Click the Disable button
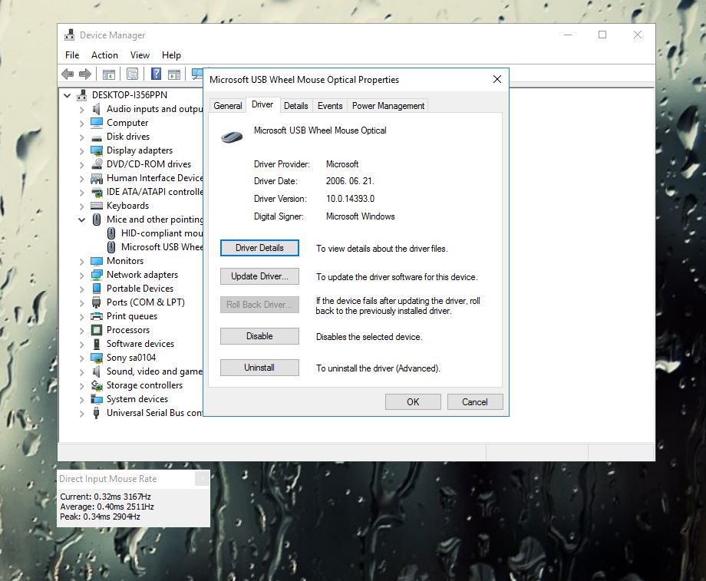Screen dimensions: 706x581 click(x=259, y=336)
